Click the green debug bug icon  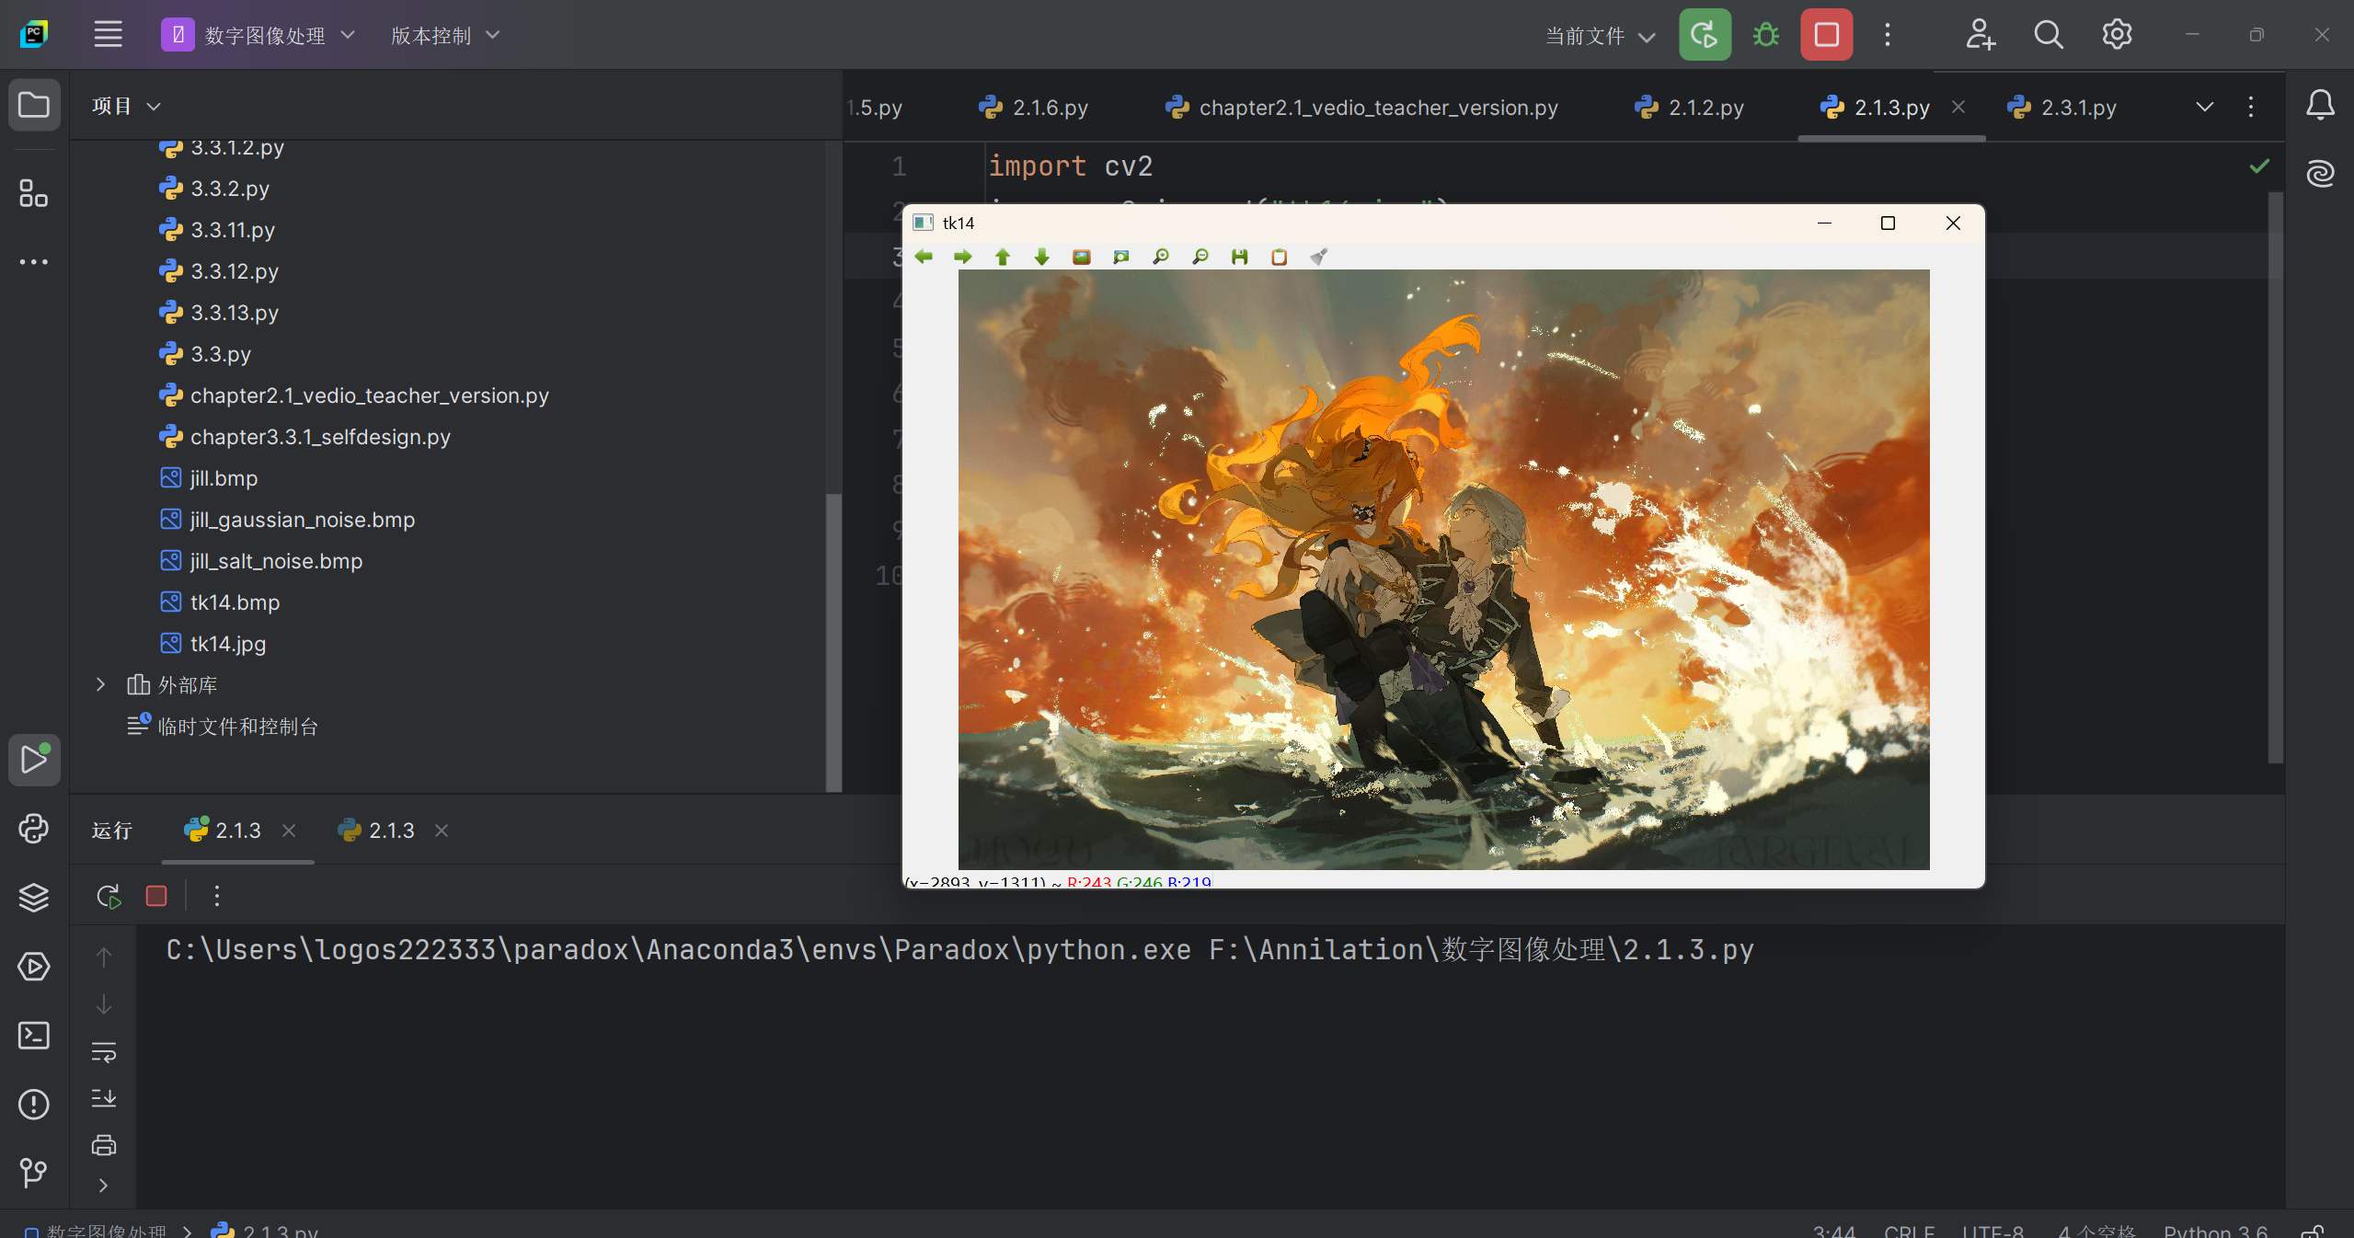[1765, 35]
